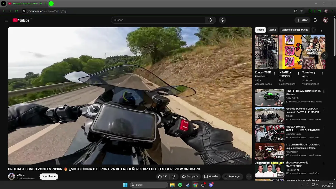Open Spotify from the taskbar

(180, 185)
